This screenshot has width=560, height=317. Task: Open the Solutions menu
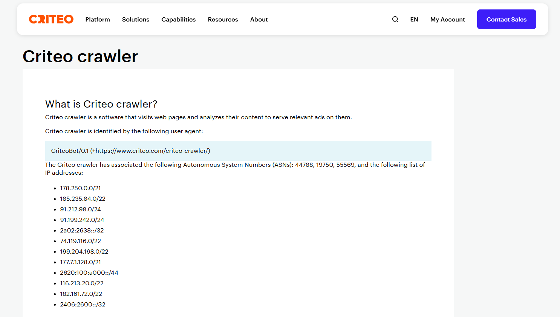136,19
